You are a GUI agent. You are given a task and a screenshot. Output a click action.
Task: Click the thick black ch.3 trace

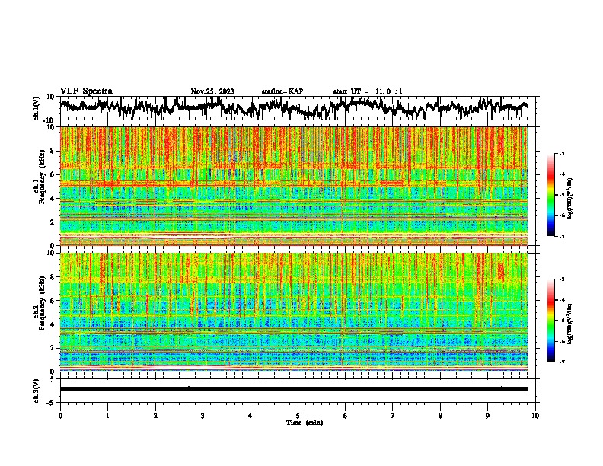point(293,389)
